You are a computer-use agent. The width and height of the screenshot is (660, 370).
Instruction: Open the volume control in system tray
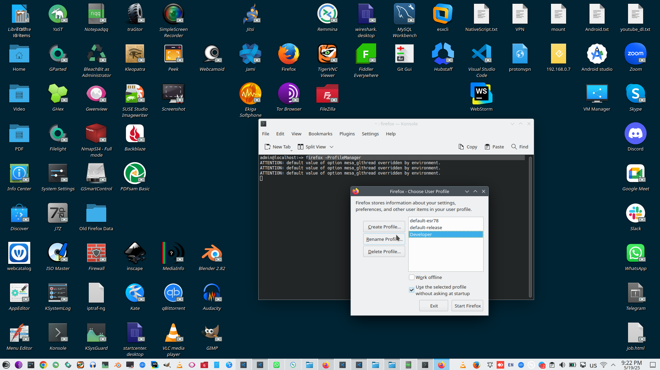click(x=562, y=365)
